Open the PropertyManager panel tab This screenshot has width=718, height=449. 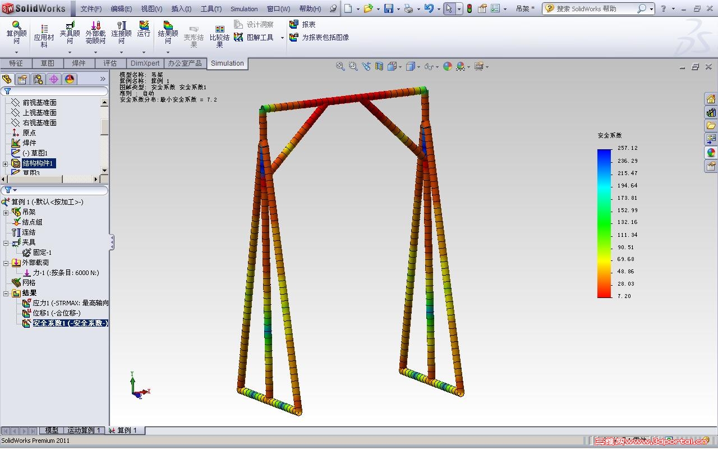pyautogui.click(x=22, y=79)
